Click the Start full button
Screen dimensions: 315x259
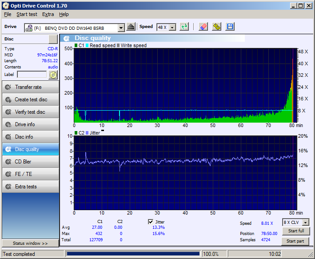point(296,231)
